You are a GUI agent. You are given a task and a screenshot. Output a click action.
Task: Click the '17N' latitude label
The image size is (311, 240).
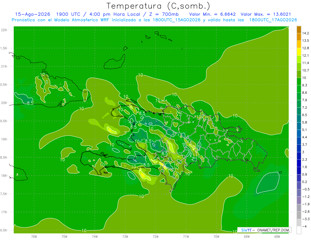tap(4, 212)
